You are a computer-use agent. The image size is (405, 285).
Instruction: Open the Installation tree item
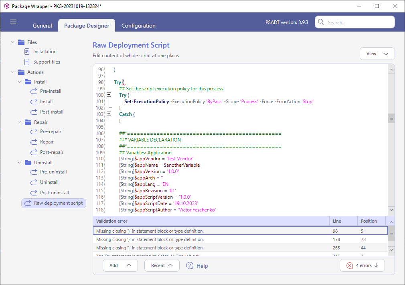coord(45,52)
